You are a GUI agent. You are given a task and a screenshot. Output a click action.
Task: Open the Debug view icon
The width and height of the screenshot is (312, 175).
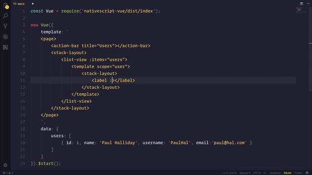click(x=5, y=37)
